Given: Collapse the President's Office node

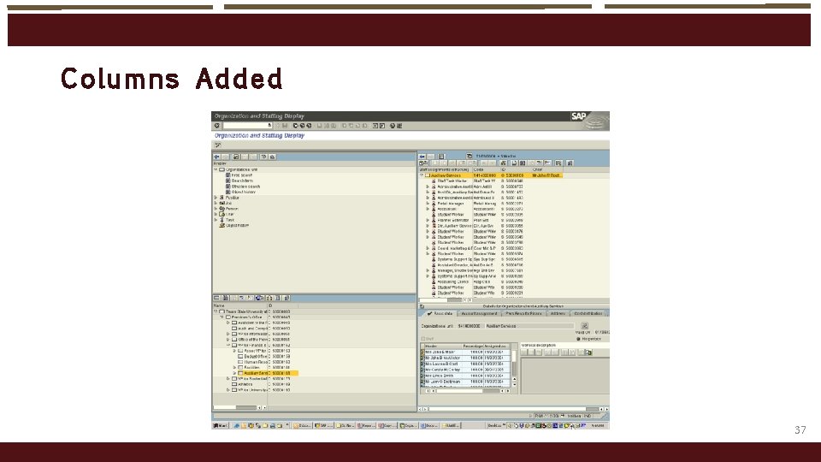Looking at the screenshot, I should [x=221, y=317].
